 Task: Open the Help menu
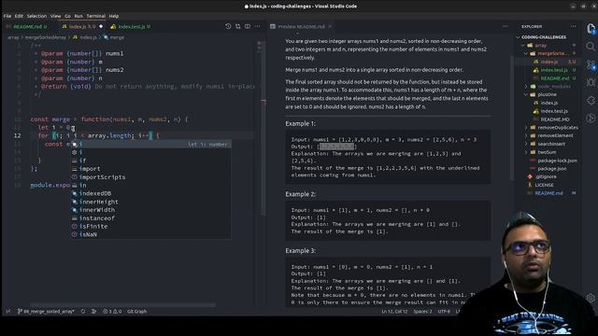coord(114,16)
